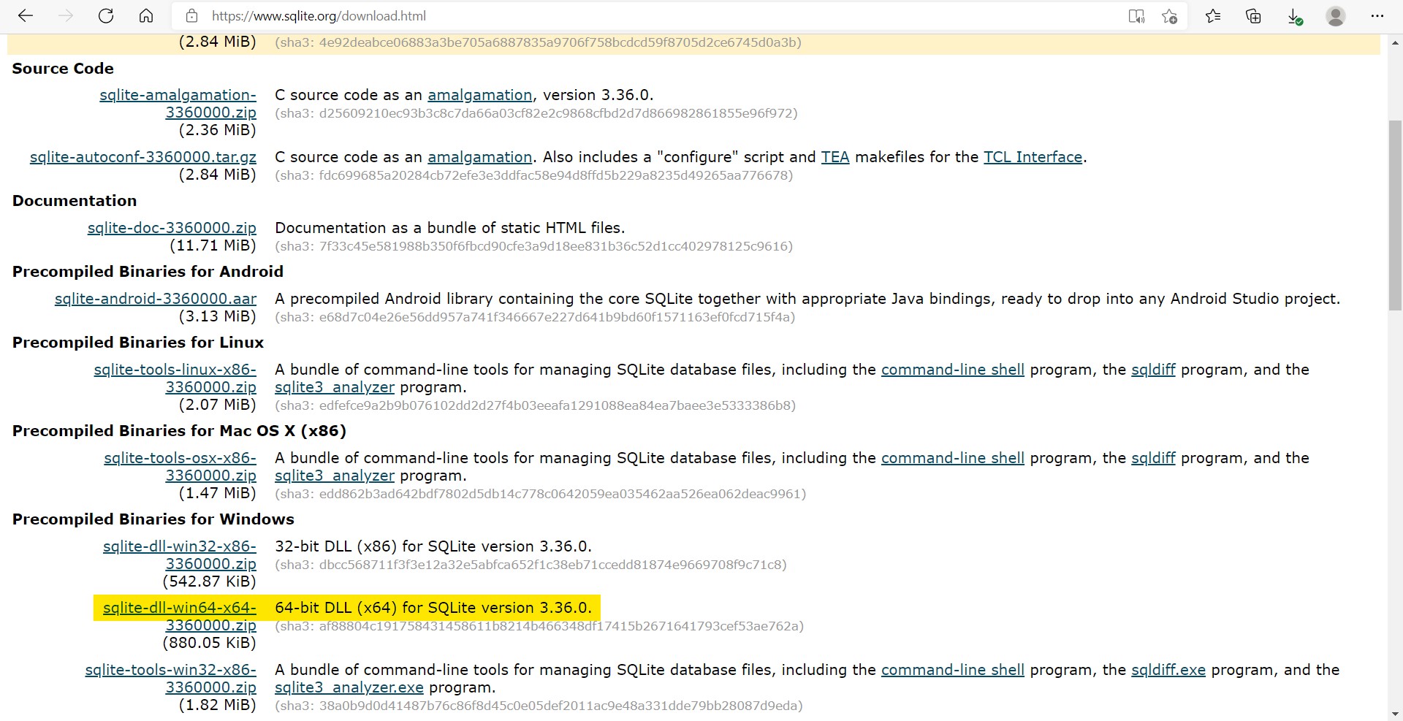The height and width of the screenshot is (721, 1403).
Task: Add this page to favorites
Action: 1170,16
